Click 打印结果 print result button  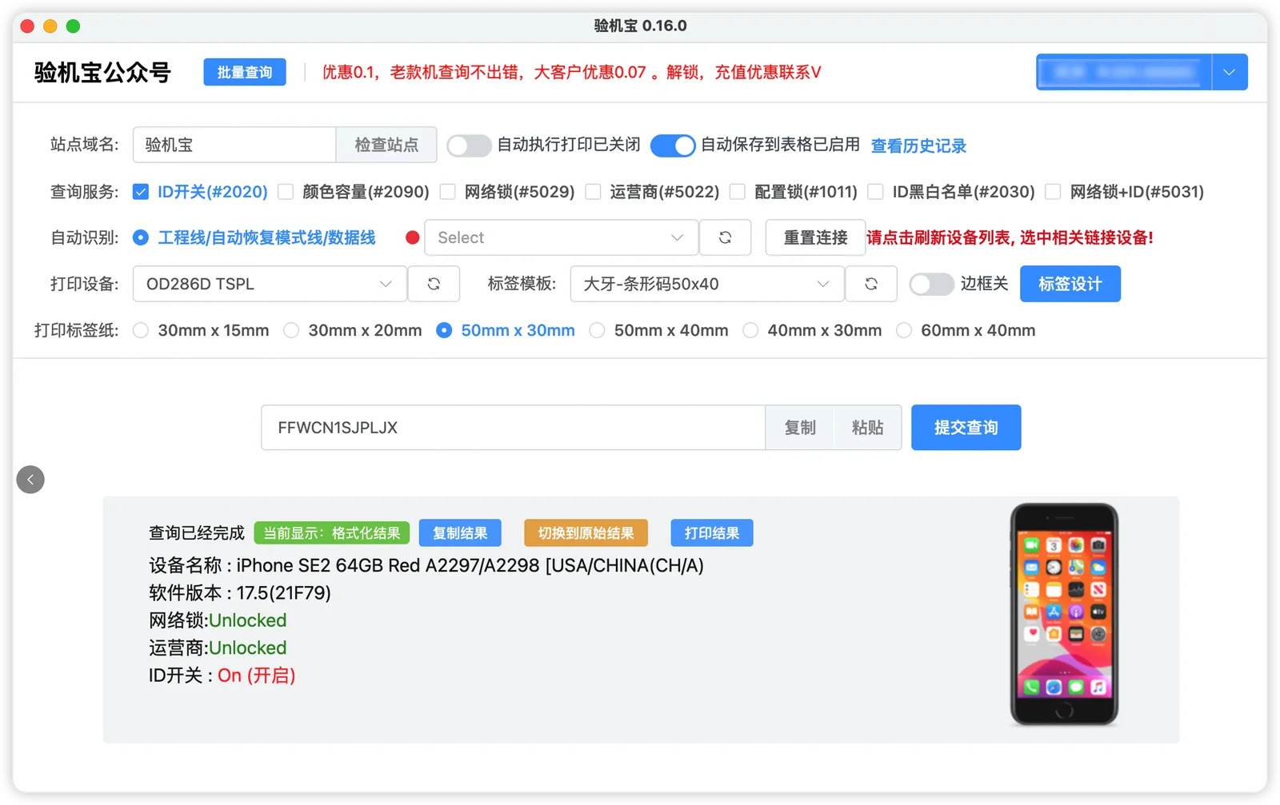(x=712, y=533)
